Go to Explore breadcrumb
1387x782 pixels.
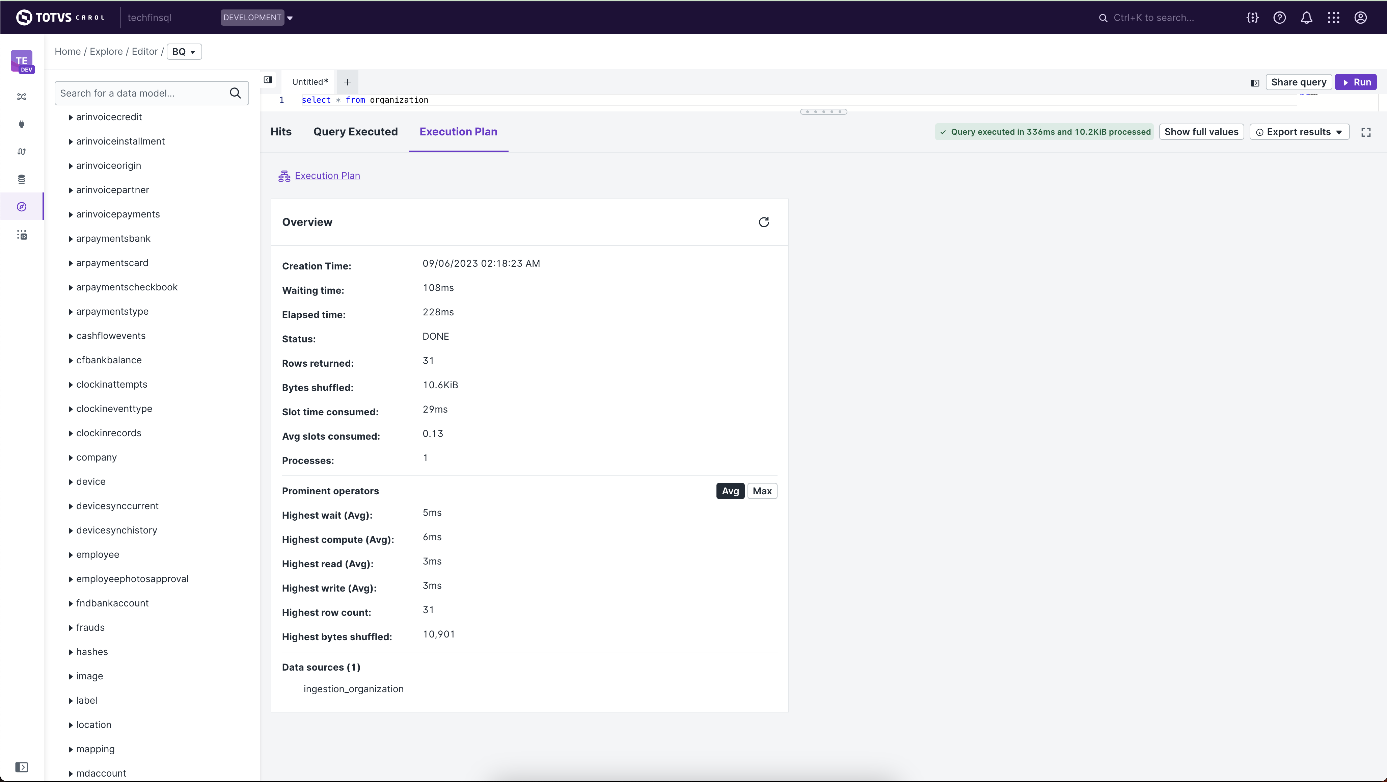tap(106, 52)
